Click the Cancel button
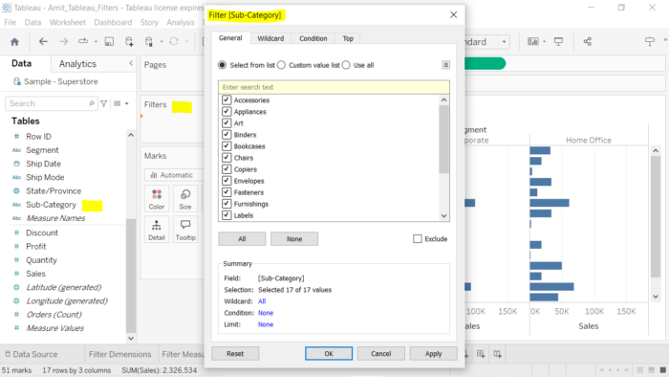 coord(381,353)
